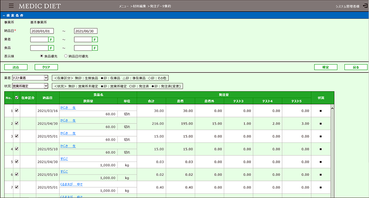Click the 業者 end input field
The image size is (369, 198).
(x=83, y=39)
